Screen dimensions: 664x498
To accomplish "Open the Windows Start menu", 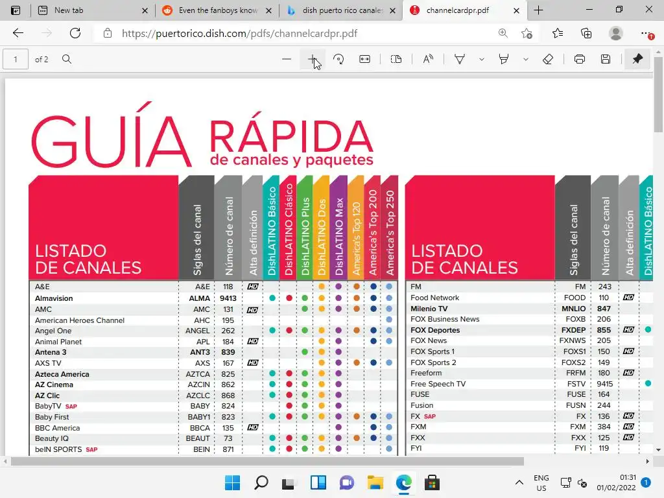I will (232, 482).
